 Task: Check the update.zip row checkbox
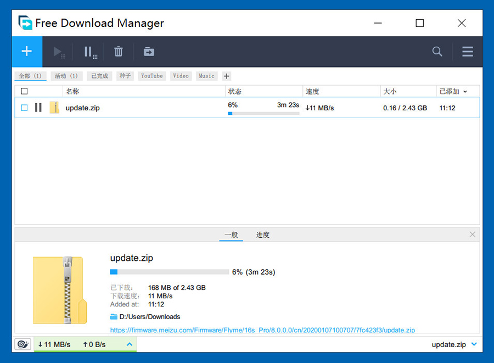[24, 108]
